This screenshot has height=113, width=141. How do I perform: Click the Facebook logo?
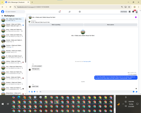click(3, 12)
